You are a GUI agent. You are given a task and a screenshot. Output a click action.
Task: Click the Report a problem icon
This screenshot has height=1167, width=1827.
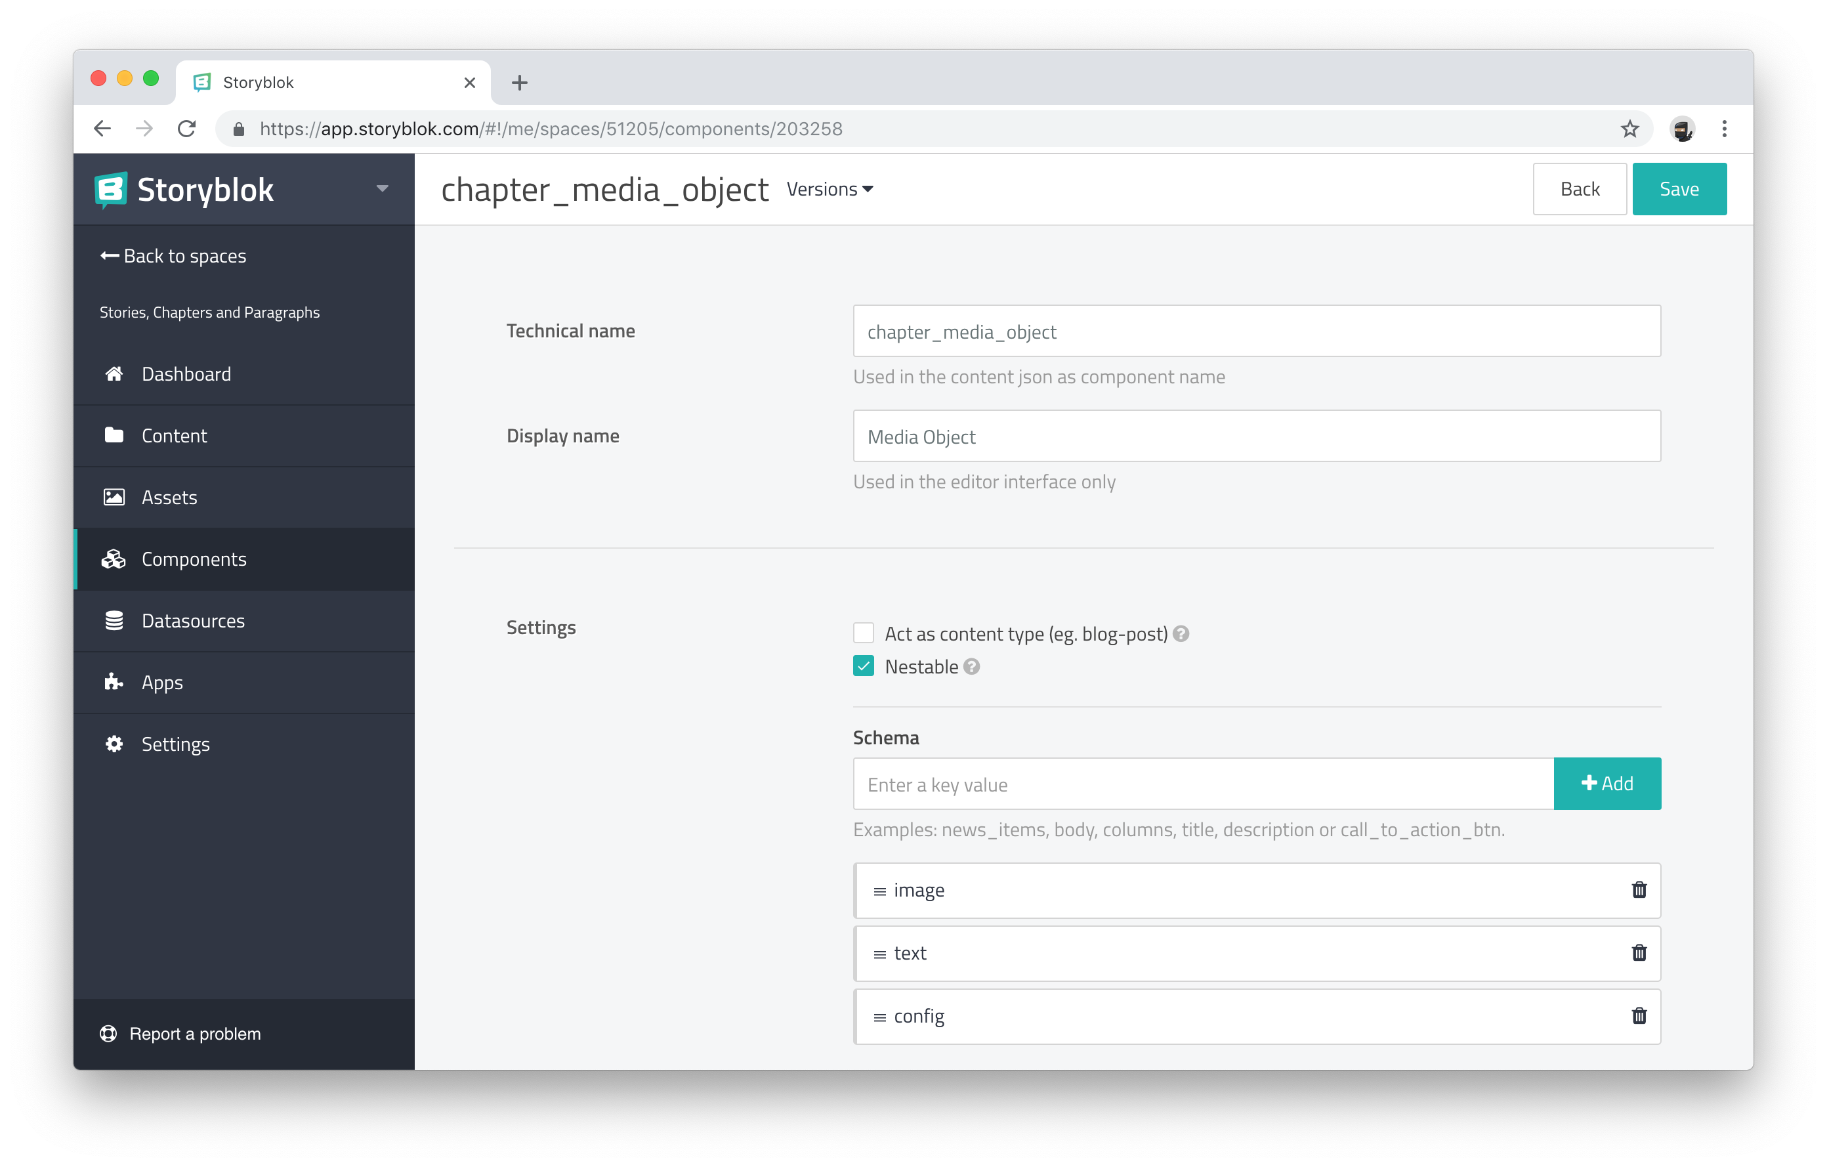(109, 1034)
